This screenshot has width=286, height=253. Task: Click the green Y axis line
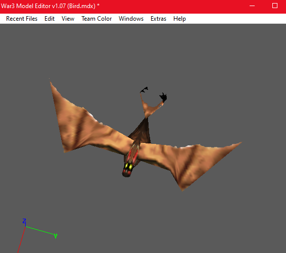point(40,230)
